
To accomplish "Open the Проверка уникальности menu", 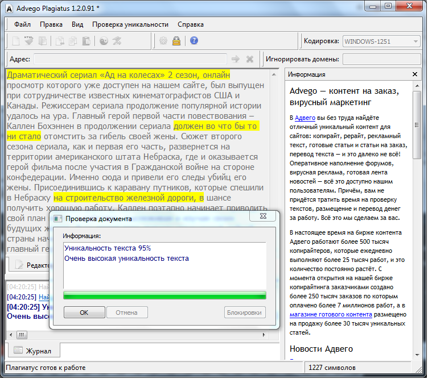I will pos(130,24).
